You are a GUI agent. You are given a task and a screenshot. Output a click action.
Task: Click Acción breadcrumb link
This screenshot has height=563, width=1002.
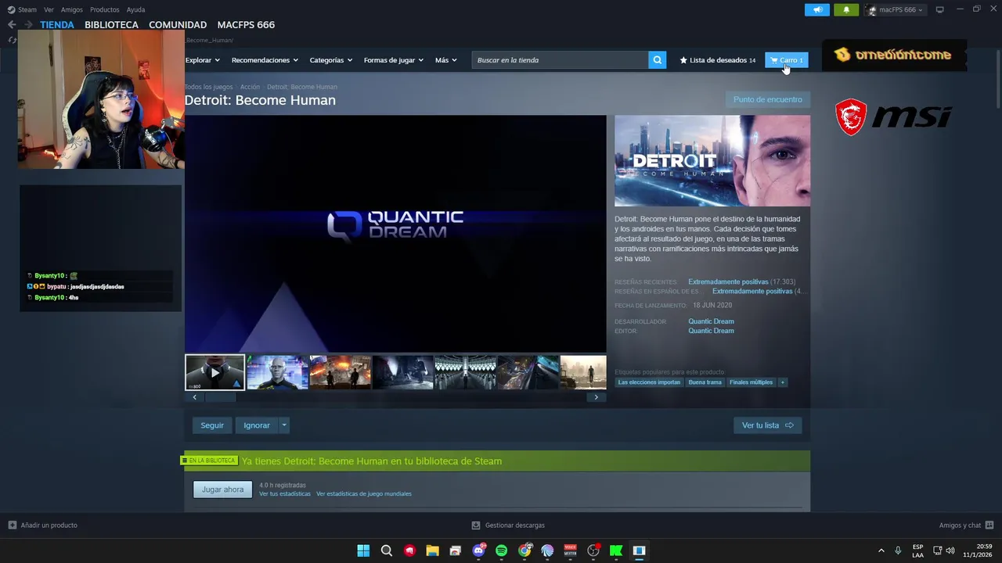tap(250, 87)
